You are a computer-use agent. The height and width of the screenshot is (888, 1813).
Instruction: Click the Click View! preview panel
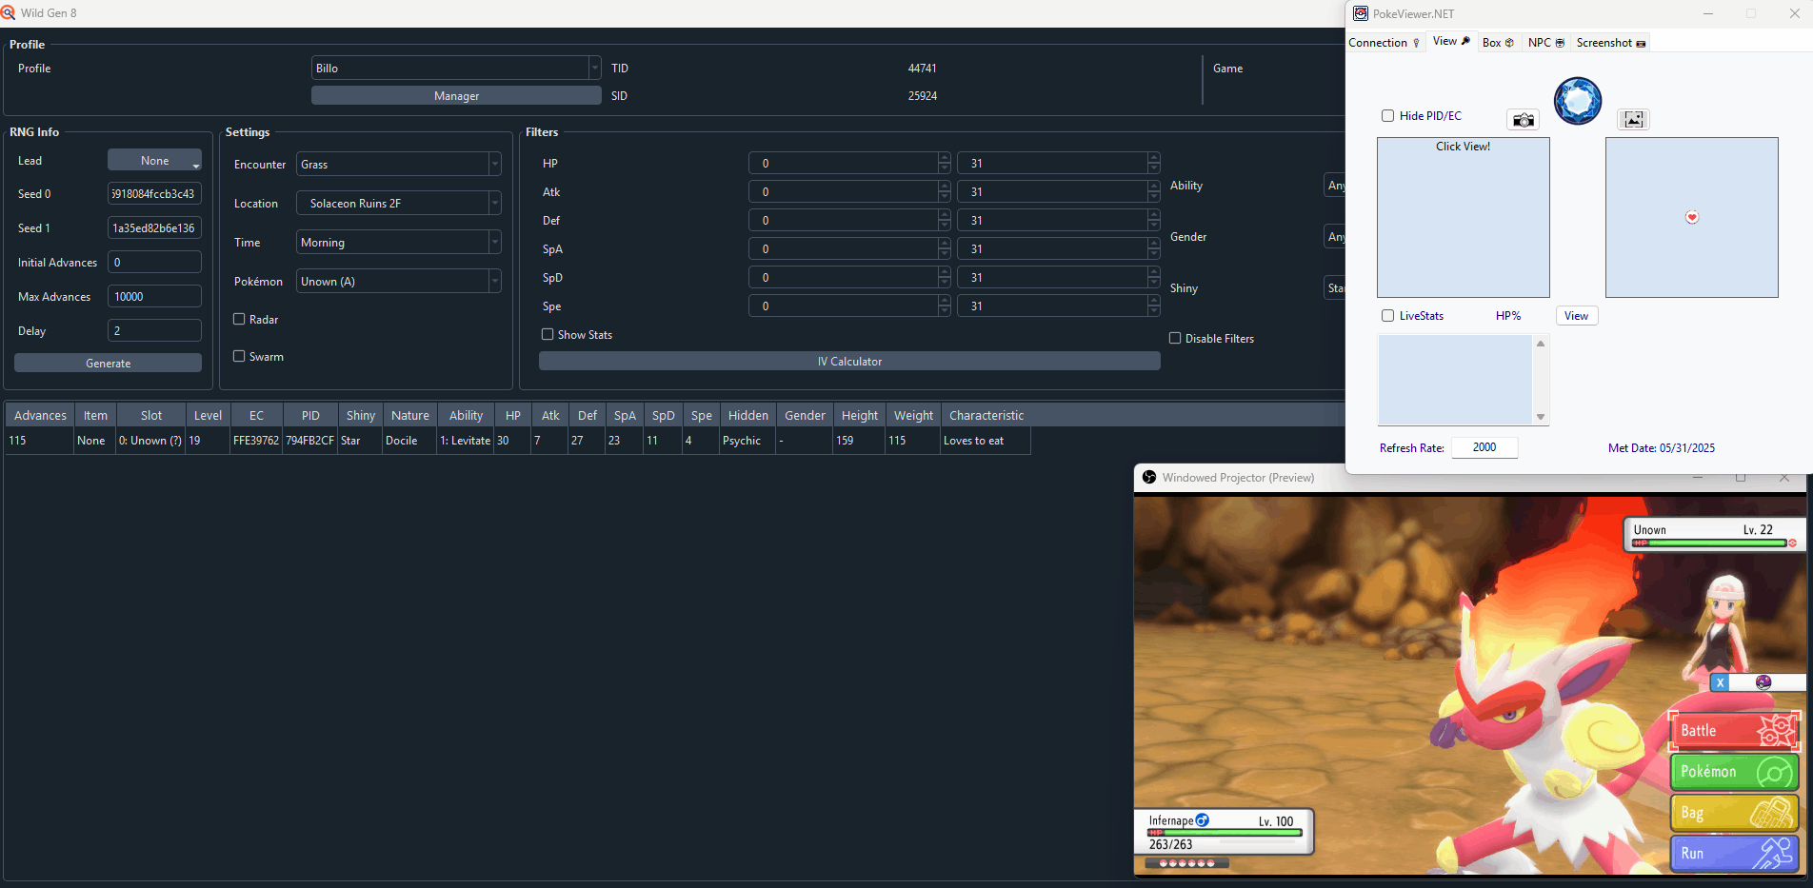[x=1463, y=217]
